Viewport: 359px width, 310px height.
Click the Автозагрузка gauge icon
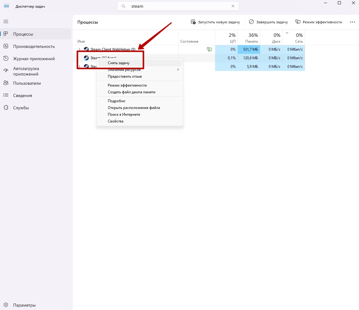click(x=6, y=71)
